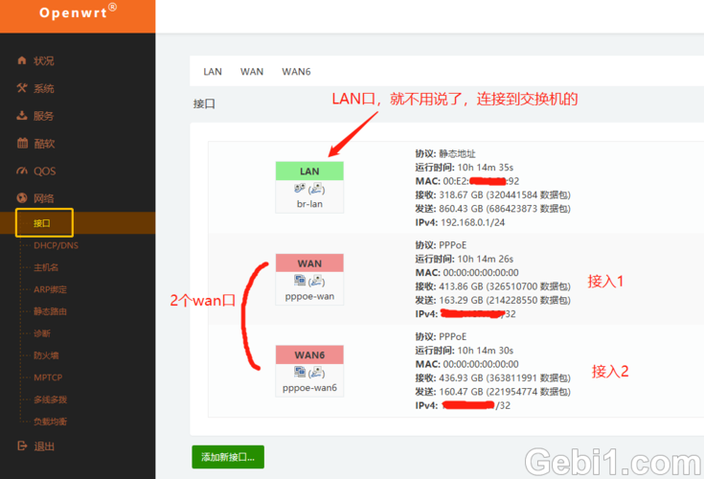
Task: Click the Openwrt logo
Action: tap(78, 12)
